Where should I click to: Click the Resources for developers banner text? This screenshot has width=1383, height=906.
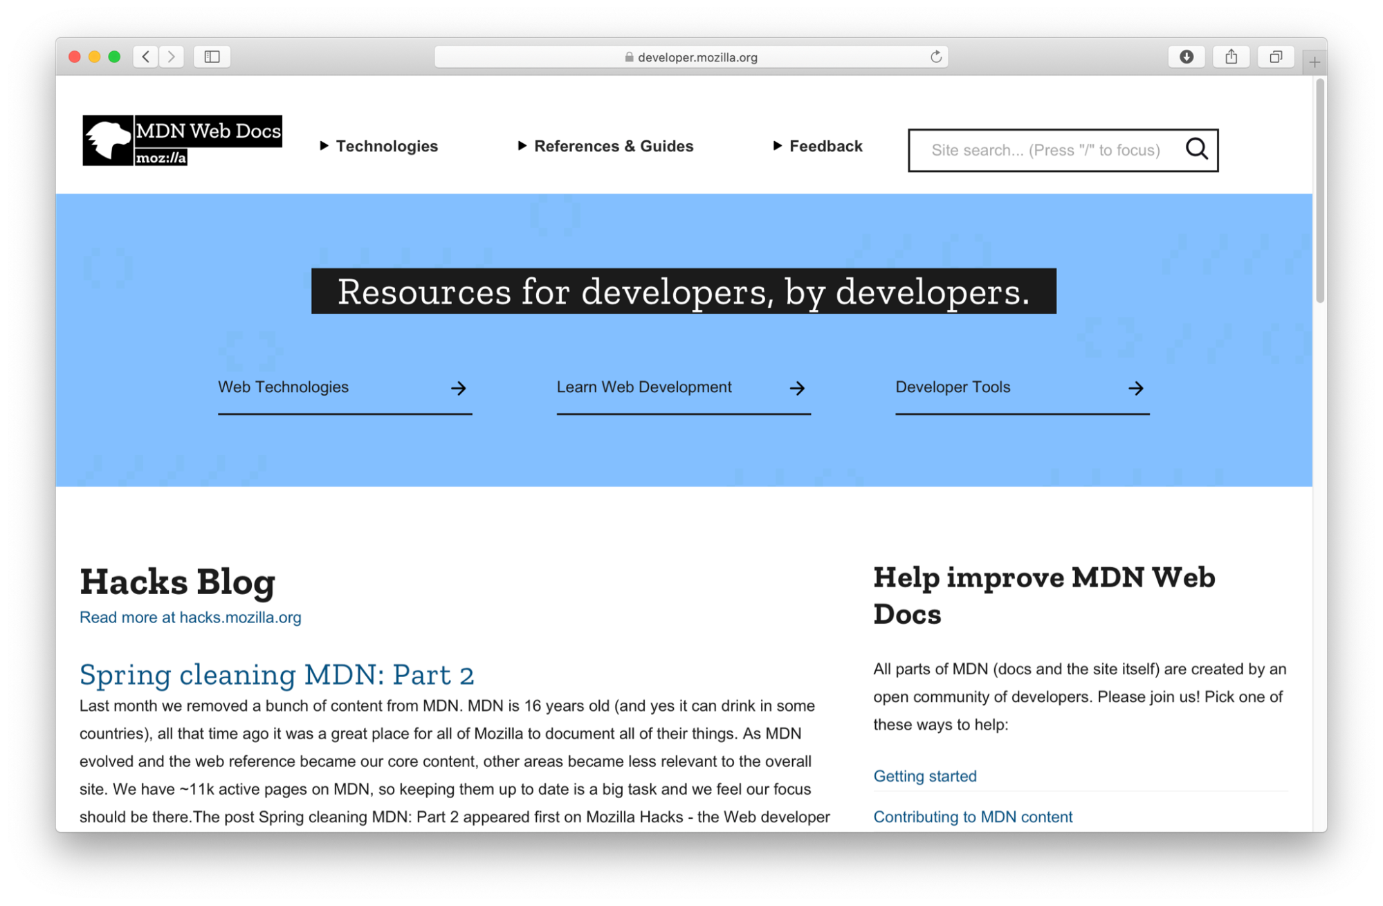[684, 291]
